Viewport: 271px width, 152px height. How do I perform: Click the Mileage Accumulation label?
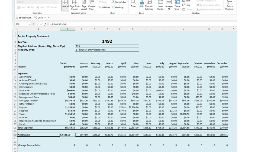(x=29, y=145)
